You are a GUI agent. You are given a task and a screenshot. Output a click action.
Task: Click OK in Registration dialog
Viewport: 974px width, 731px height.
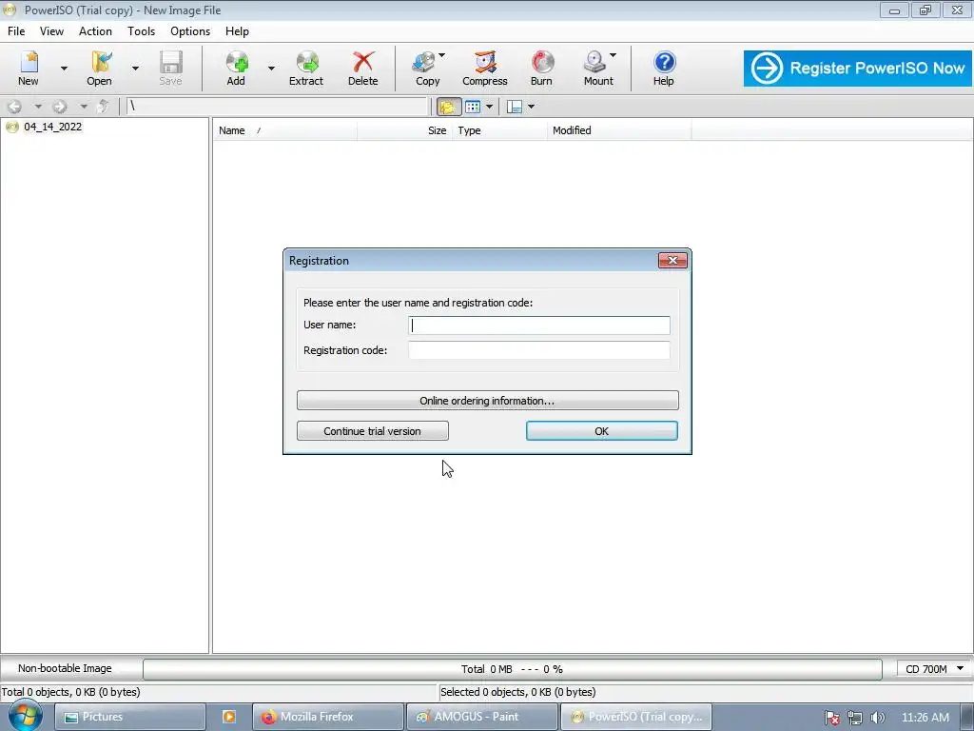[x=602, y=431]
